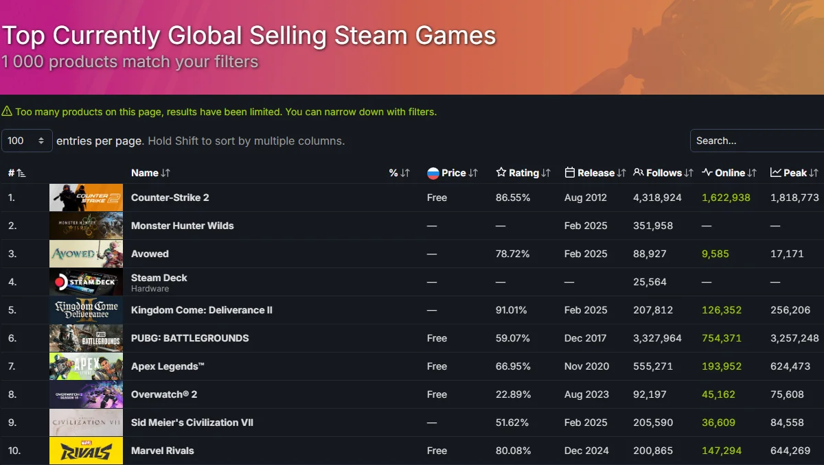This screenshot has height=465, width=824.
Task: Select Kingdom Come rating 91.01%
Action: click(x=512, y=310)
